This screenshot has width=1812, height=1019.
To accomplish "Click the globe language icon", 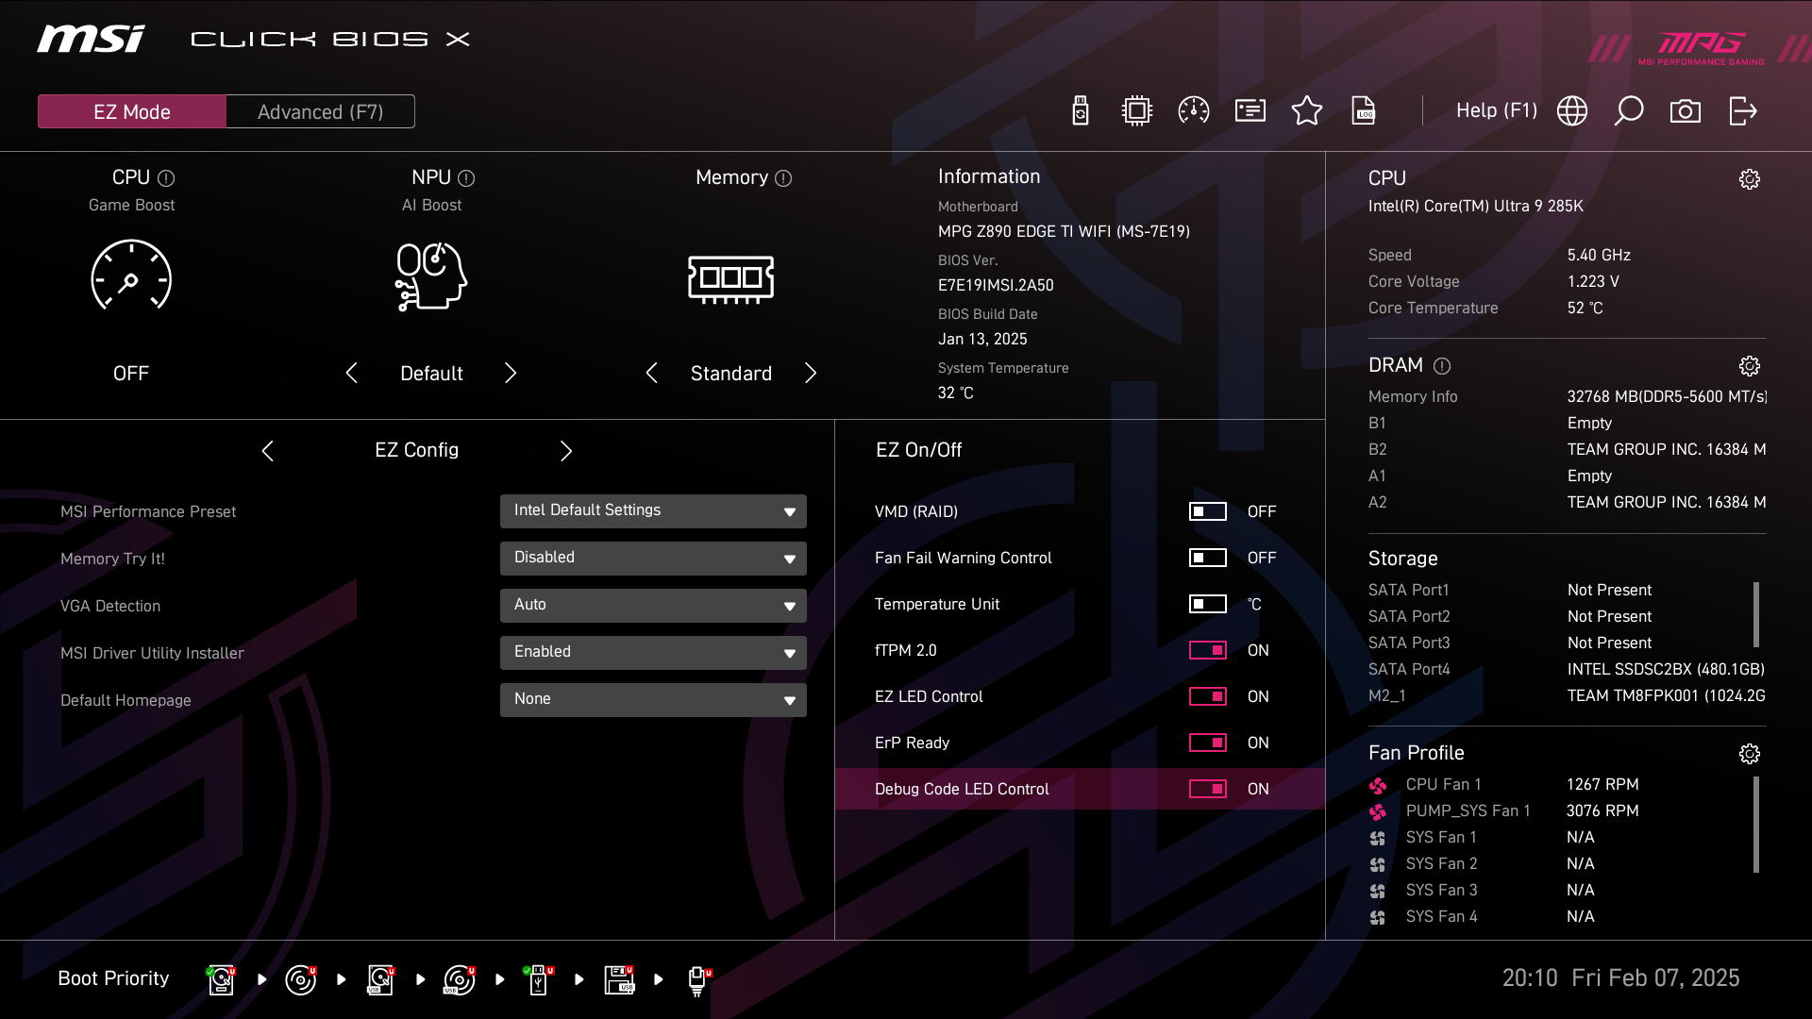I will (x=1572, y=111).
